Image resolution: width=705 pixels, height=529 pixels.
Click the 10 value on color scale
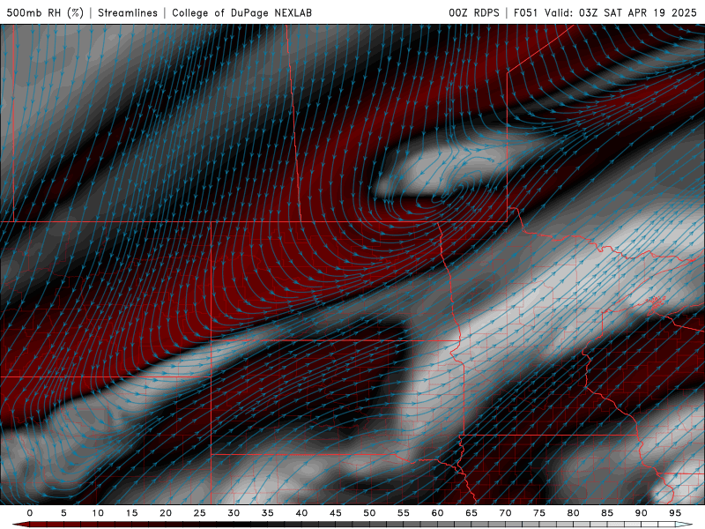point(98,513)
